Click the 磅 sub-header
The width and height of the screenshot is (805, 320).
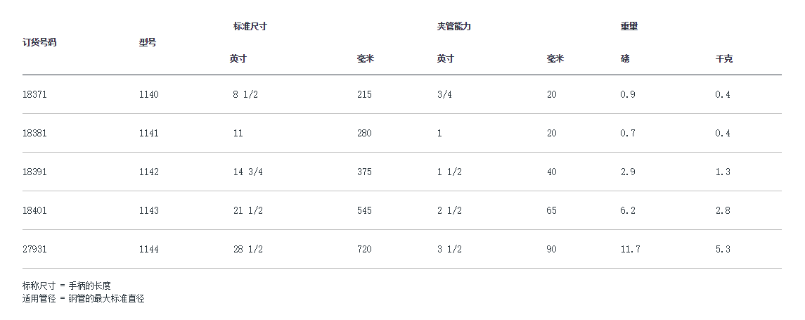coord(625,59)
